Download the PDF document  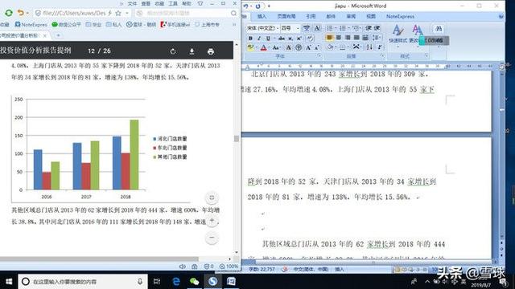192,51
